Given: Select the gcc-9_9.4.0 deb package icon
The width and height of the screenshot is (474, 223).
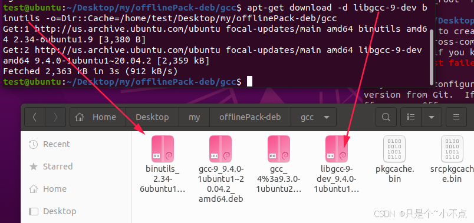Looking at the screenshot, I should pos(220,148).
